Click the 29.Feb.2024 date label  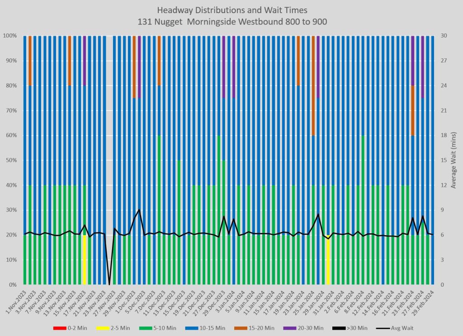[426, 302]
